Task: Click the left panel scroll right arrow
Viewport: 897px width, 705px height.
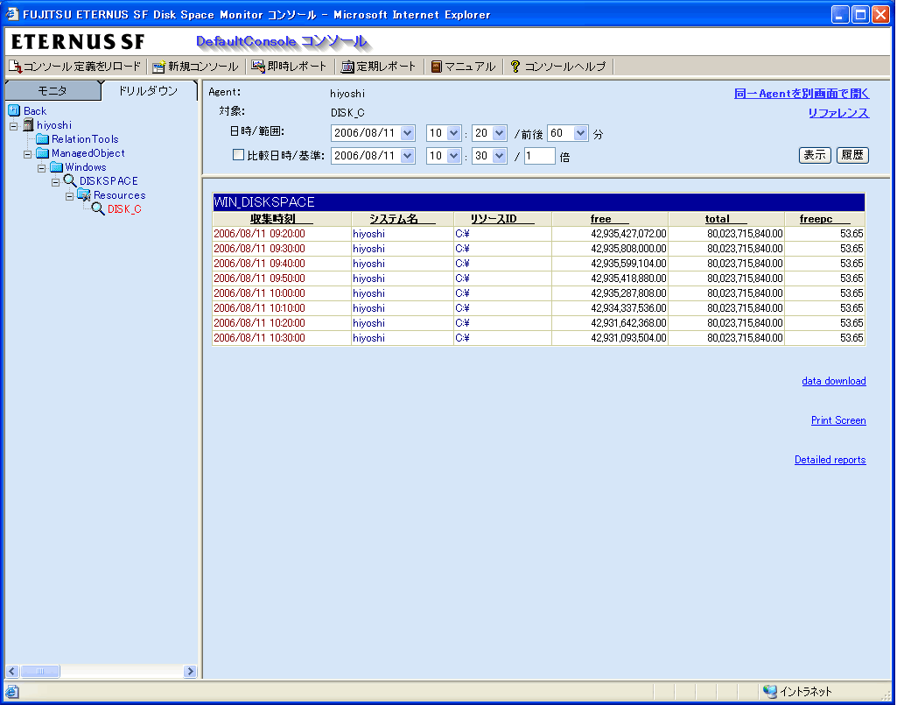Action: [x=190, y=671]
